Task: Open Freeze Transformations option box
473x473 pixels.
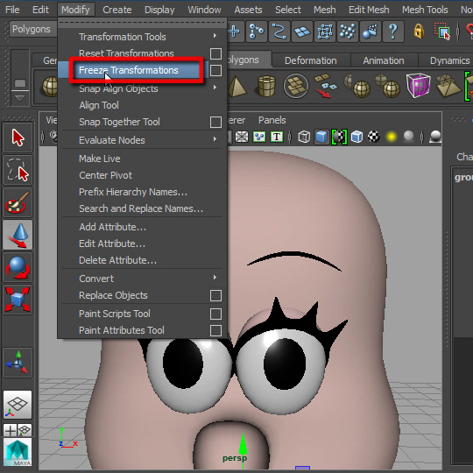Action: point(215,71)
